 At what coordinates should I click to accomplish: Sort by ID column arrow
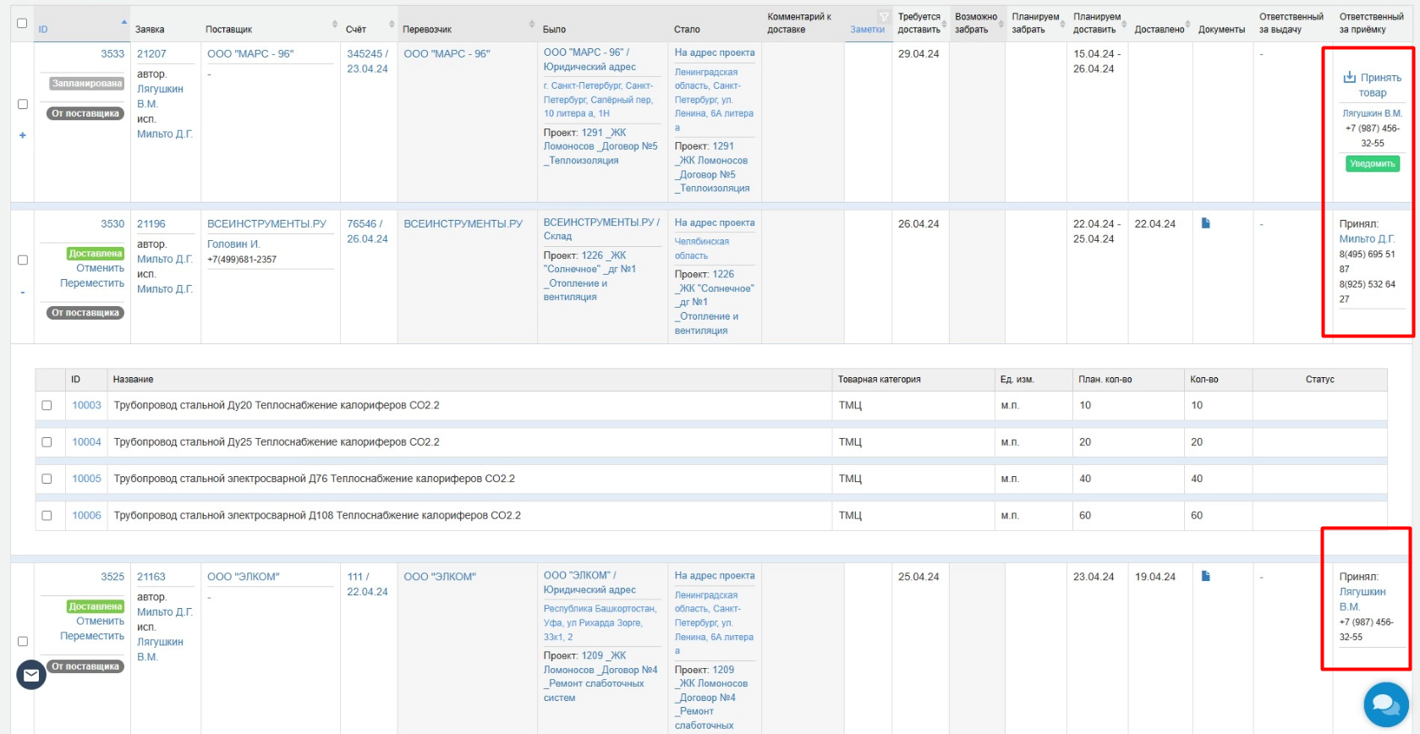[124, 23]
